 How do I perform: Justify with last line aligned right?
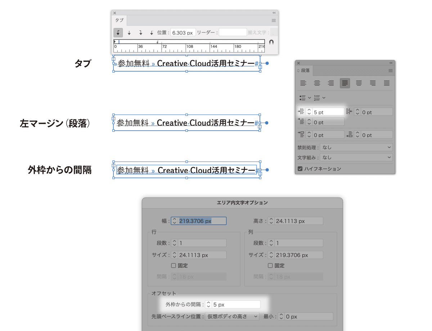pyautogui.click(x=373, y=83)
